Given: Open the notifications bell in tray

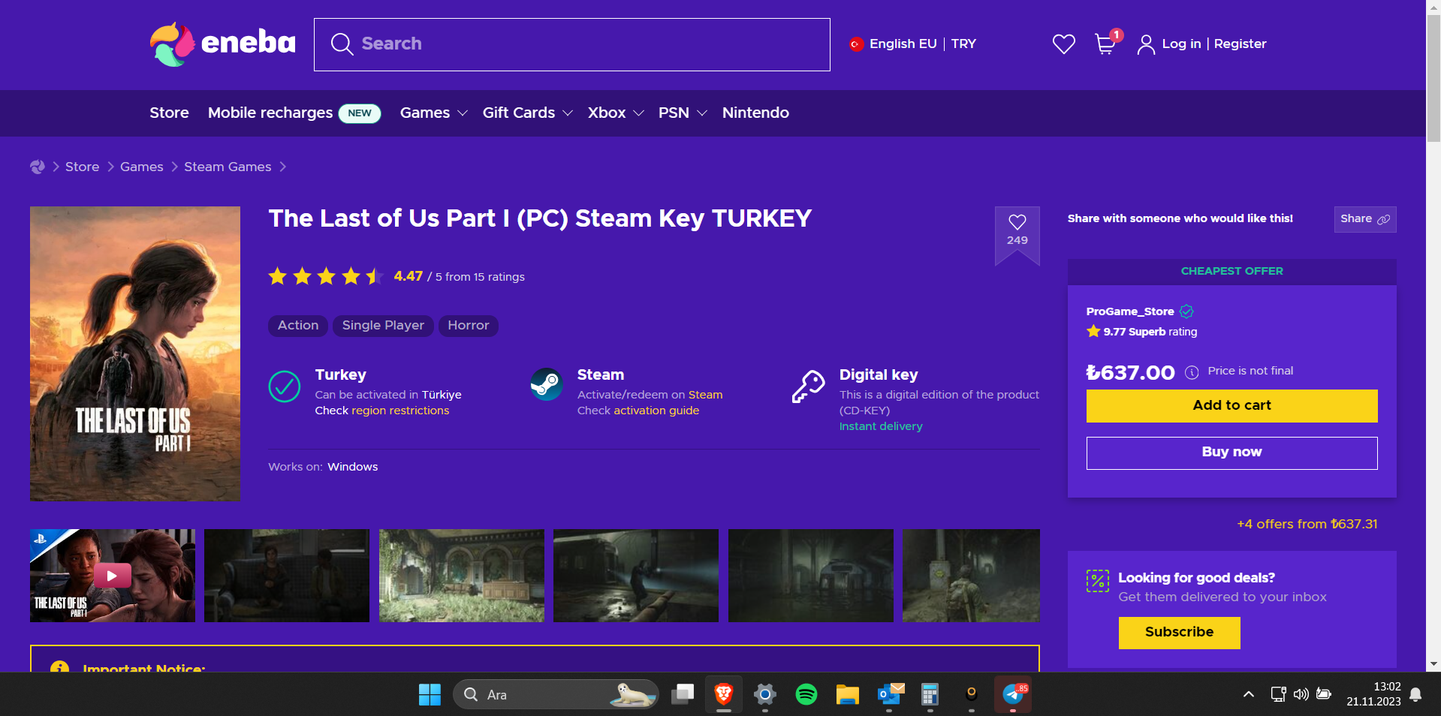Looking at the screenshot, I should click(1415, 694).
